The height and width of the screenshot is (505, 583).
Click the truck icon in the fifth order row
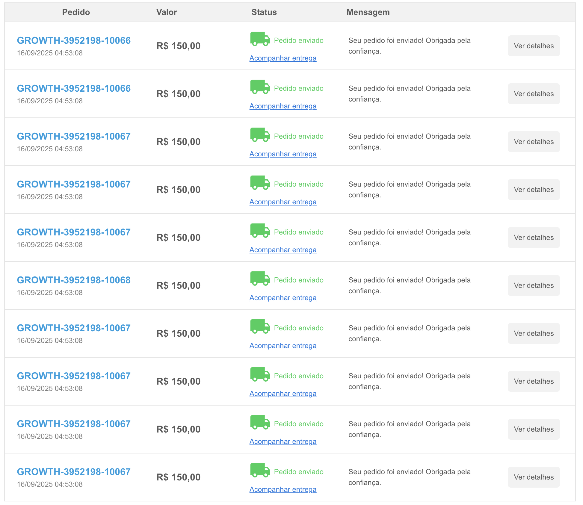[x=260, y=231]
